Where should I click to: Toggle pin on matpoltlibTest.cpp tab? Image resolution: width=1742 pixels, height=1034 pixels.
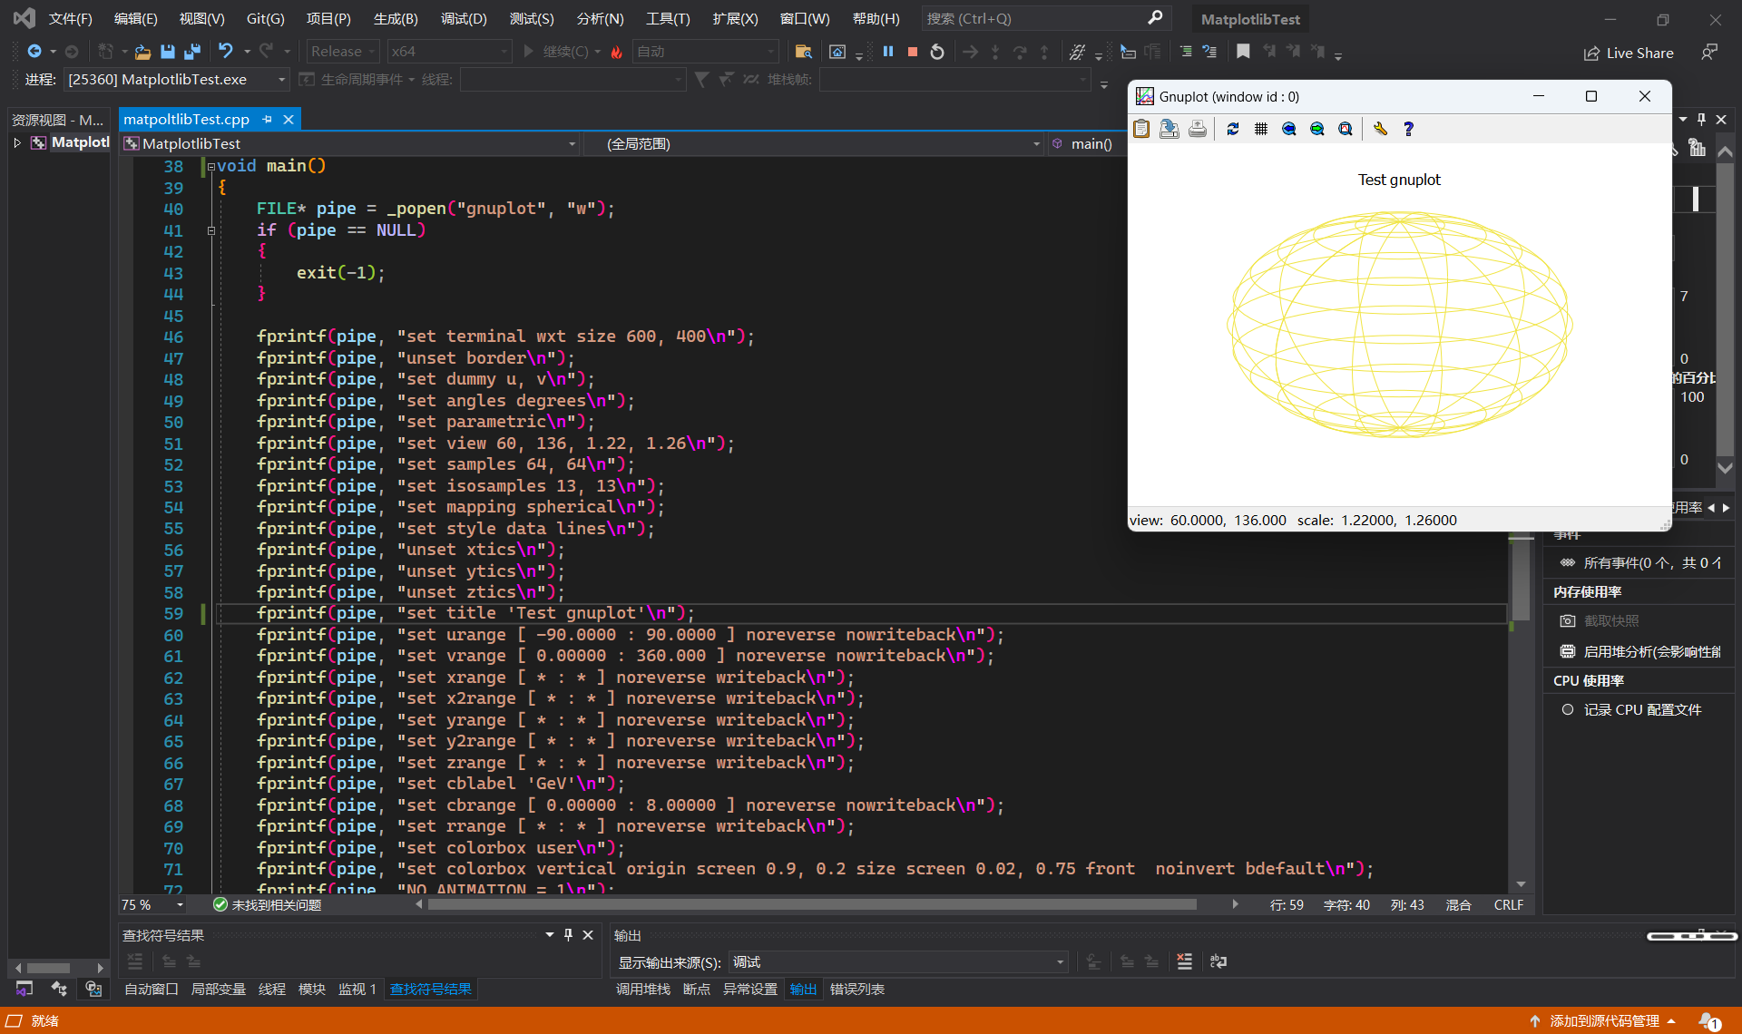click(x=267, y=119)
